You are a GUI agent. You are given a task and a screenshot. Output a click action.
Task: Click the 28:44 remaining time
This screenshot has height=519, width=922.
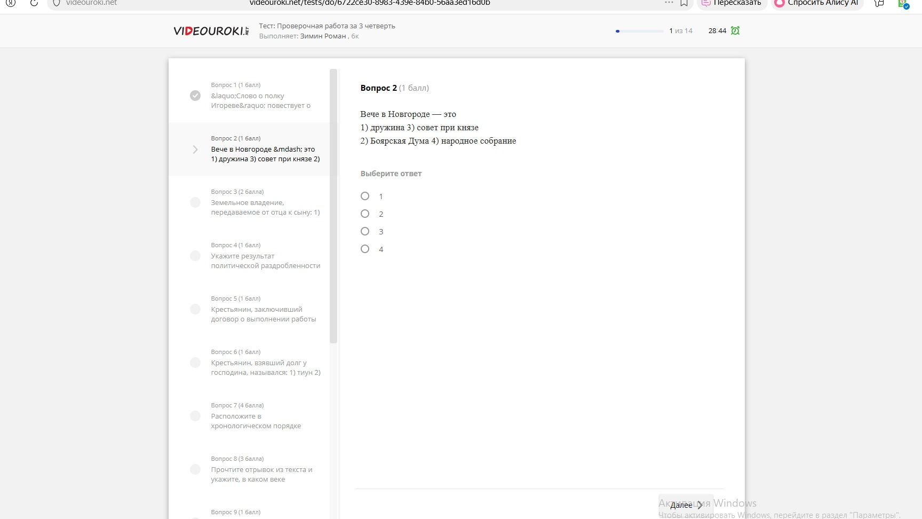pyautogui.click(x=717, y=31)
